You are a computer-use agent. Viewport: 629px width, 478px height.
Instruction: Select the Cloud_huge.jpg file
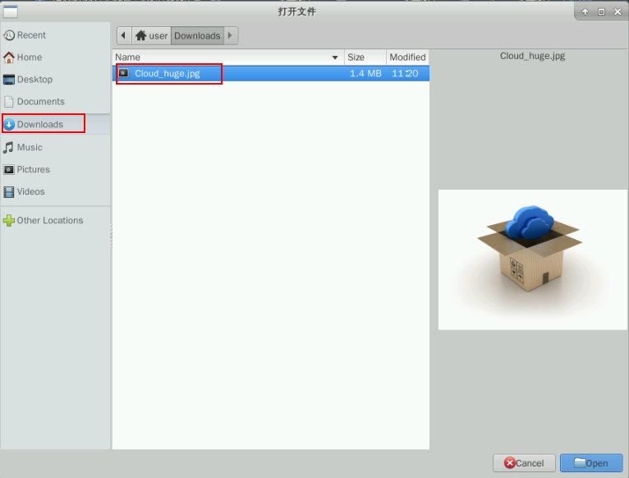click(x=168, y=73)
